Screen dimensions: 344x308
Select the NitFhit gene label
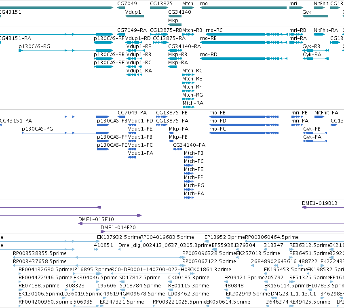point(321,4)
